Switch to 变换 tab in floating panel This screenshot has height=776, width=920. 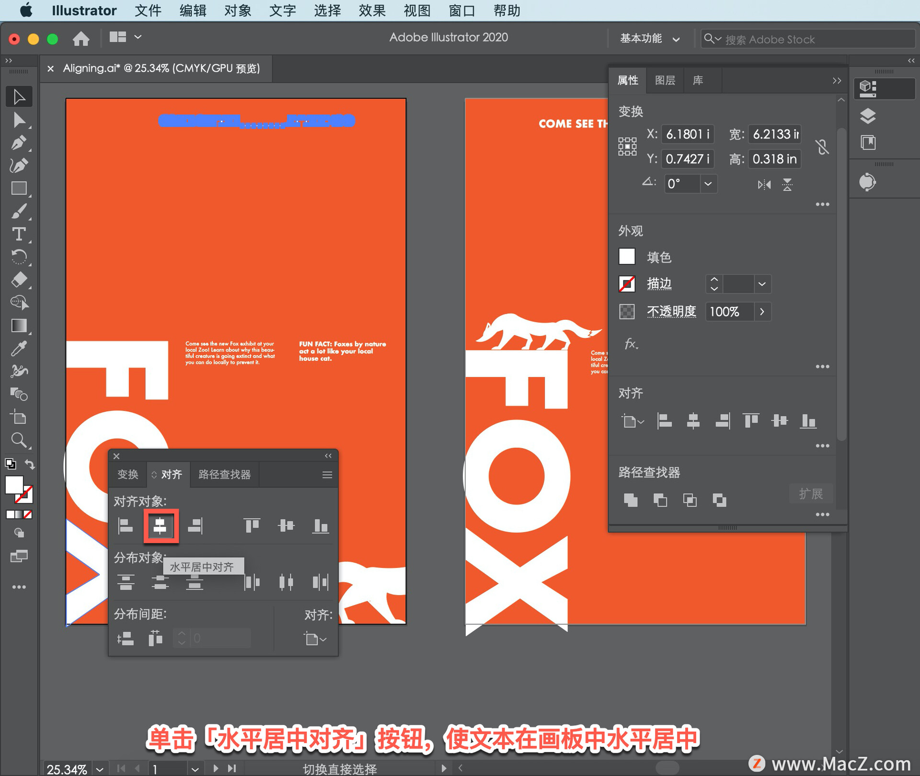coord(127,475)
